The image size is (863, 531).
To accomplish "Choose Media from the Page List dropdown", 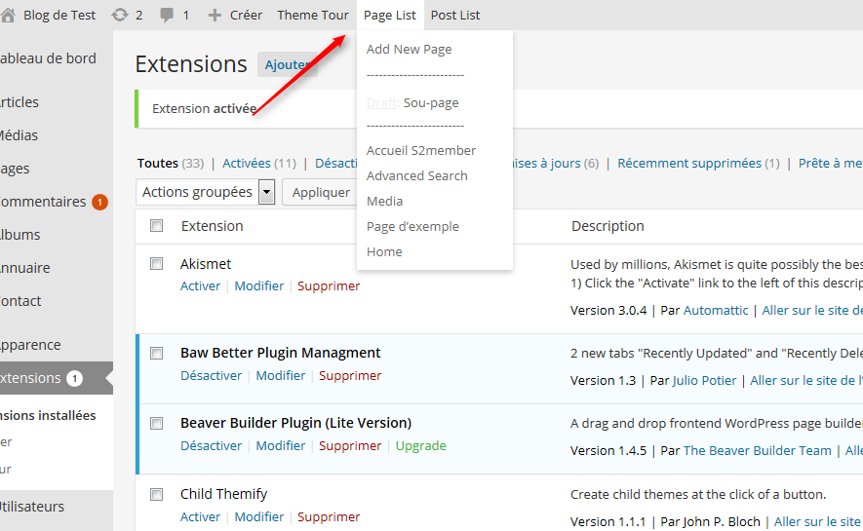I will [385, 201].
